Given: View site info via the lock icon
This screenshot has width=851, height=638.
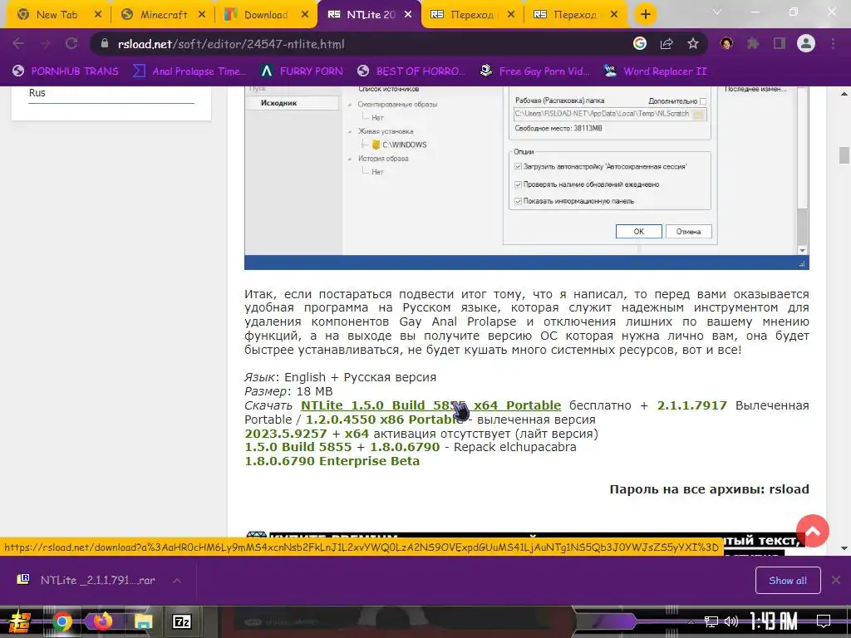Looking at the screenshot, I should coord(104,44).
